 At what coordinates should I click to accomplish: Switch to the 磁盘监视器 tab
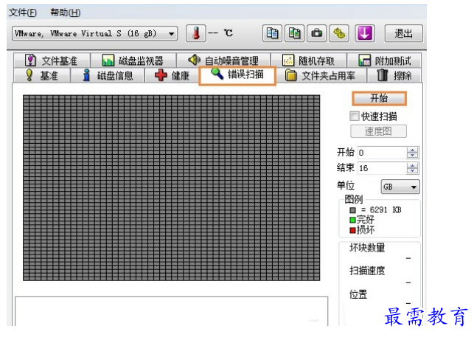[133, 60]
